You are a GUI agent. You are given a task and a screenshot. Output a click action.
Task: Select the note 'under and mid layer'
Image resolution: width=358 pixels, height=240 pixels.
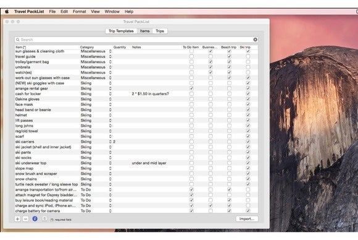[x=149, y=163]
